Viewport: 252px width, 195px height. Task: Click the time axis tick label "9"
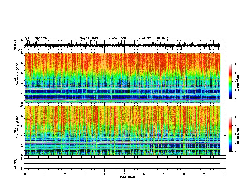204,174
